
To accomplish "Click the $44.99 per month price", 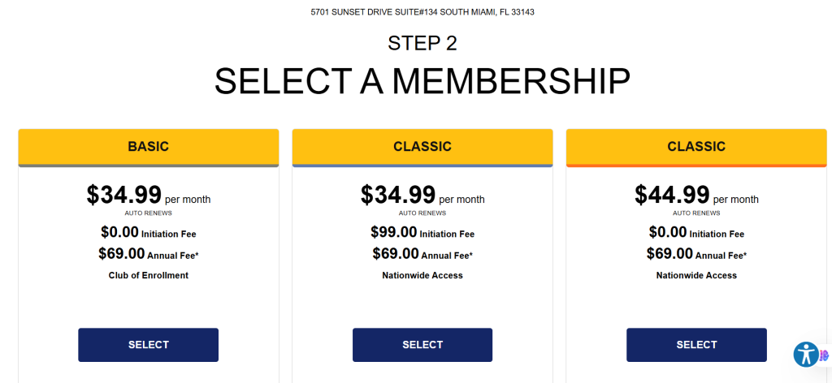I will click(x=672, y=196).
